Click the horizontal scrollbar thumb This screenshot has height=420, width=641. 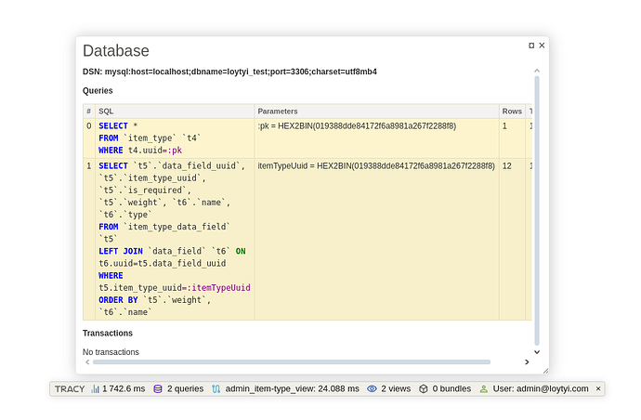point(292,362)
